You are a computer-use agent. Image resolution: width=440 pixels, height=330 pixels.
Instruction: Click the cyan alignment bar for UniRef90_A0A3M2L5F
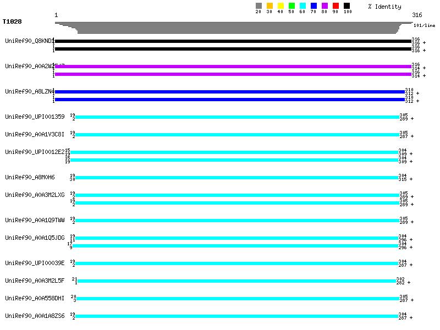coord(237,281)
